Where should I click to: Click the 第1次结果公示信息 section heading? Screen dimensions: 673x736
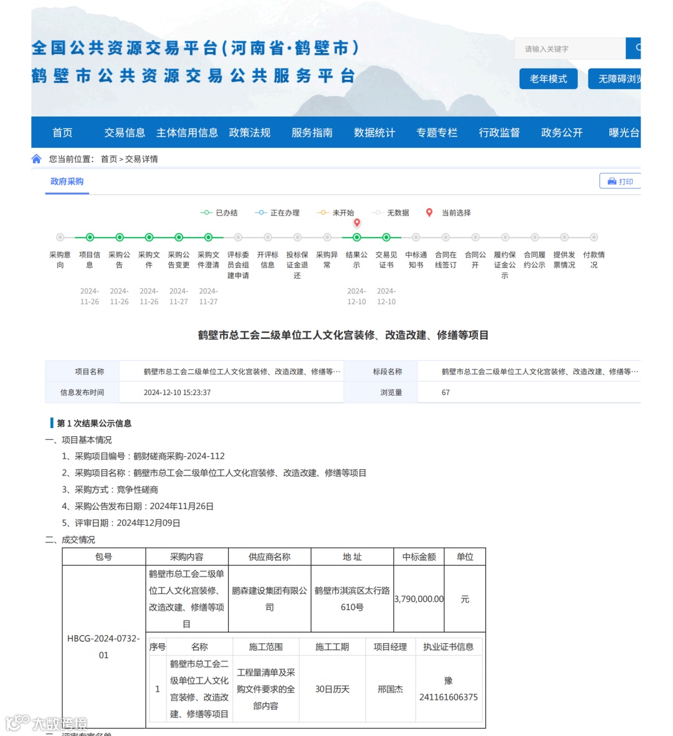pyautogui.click(x=94, y=423)
